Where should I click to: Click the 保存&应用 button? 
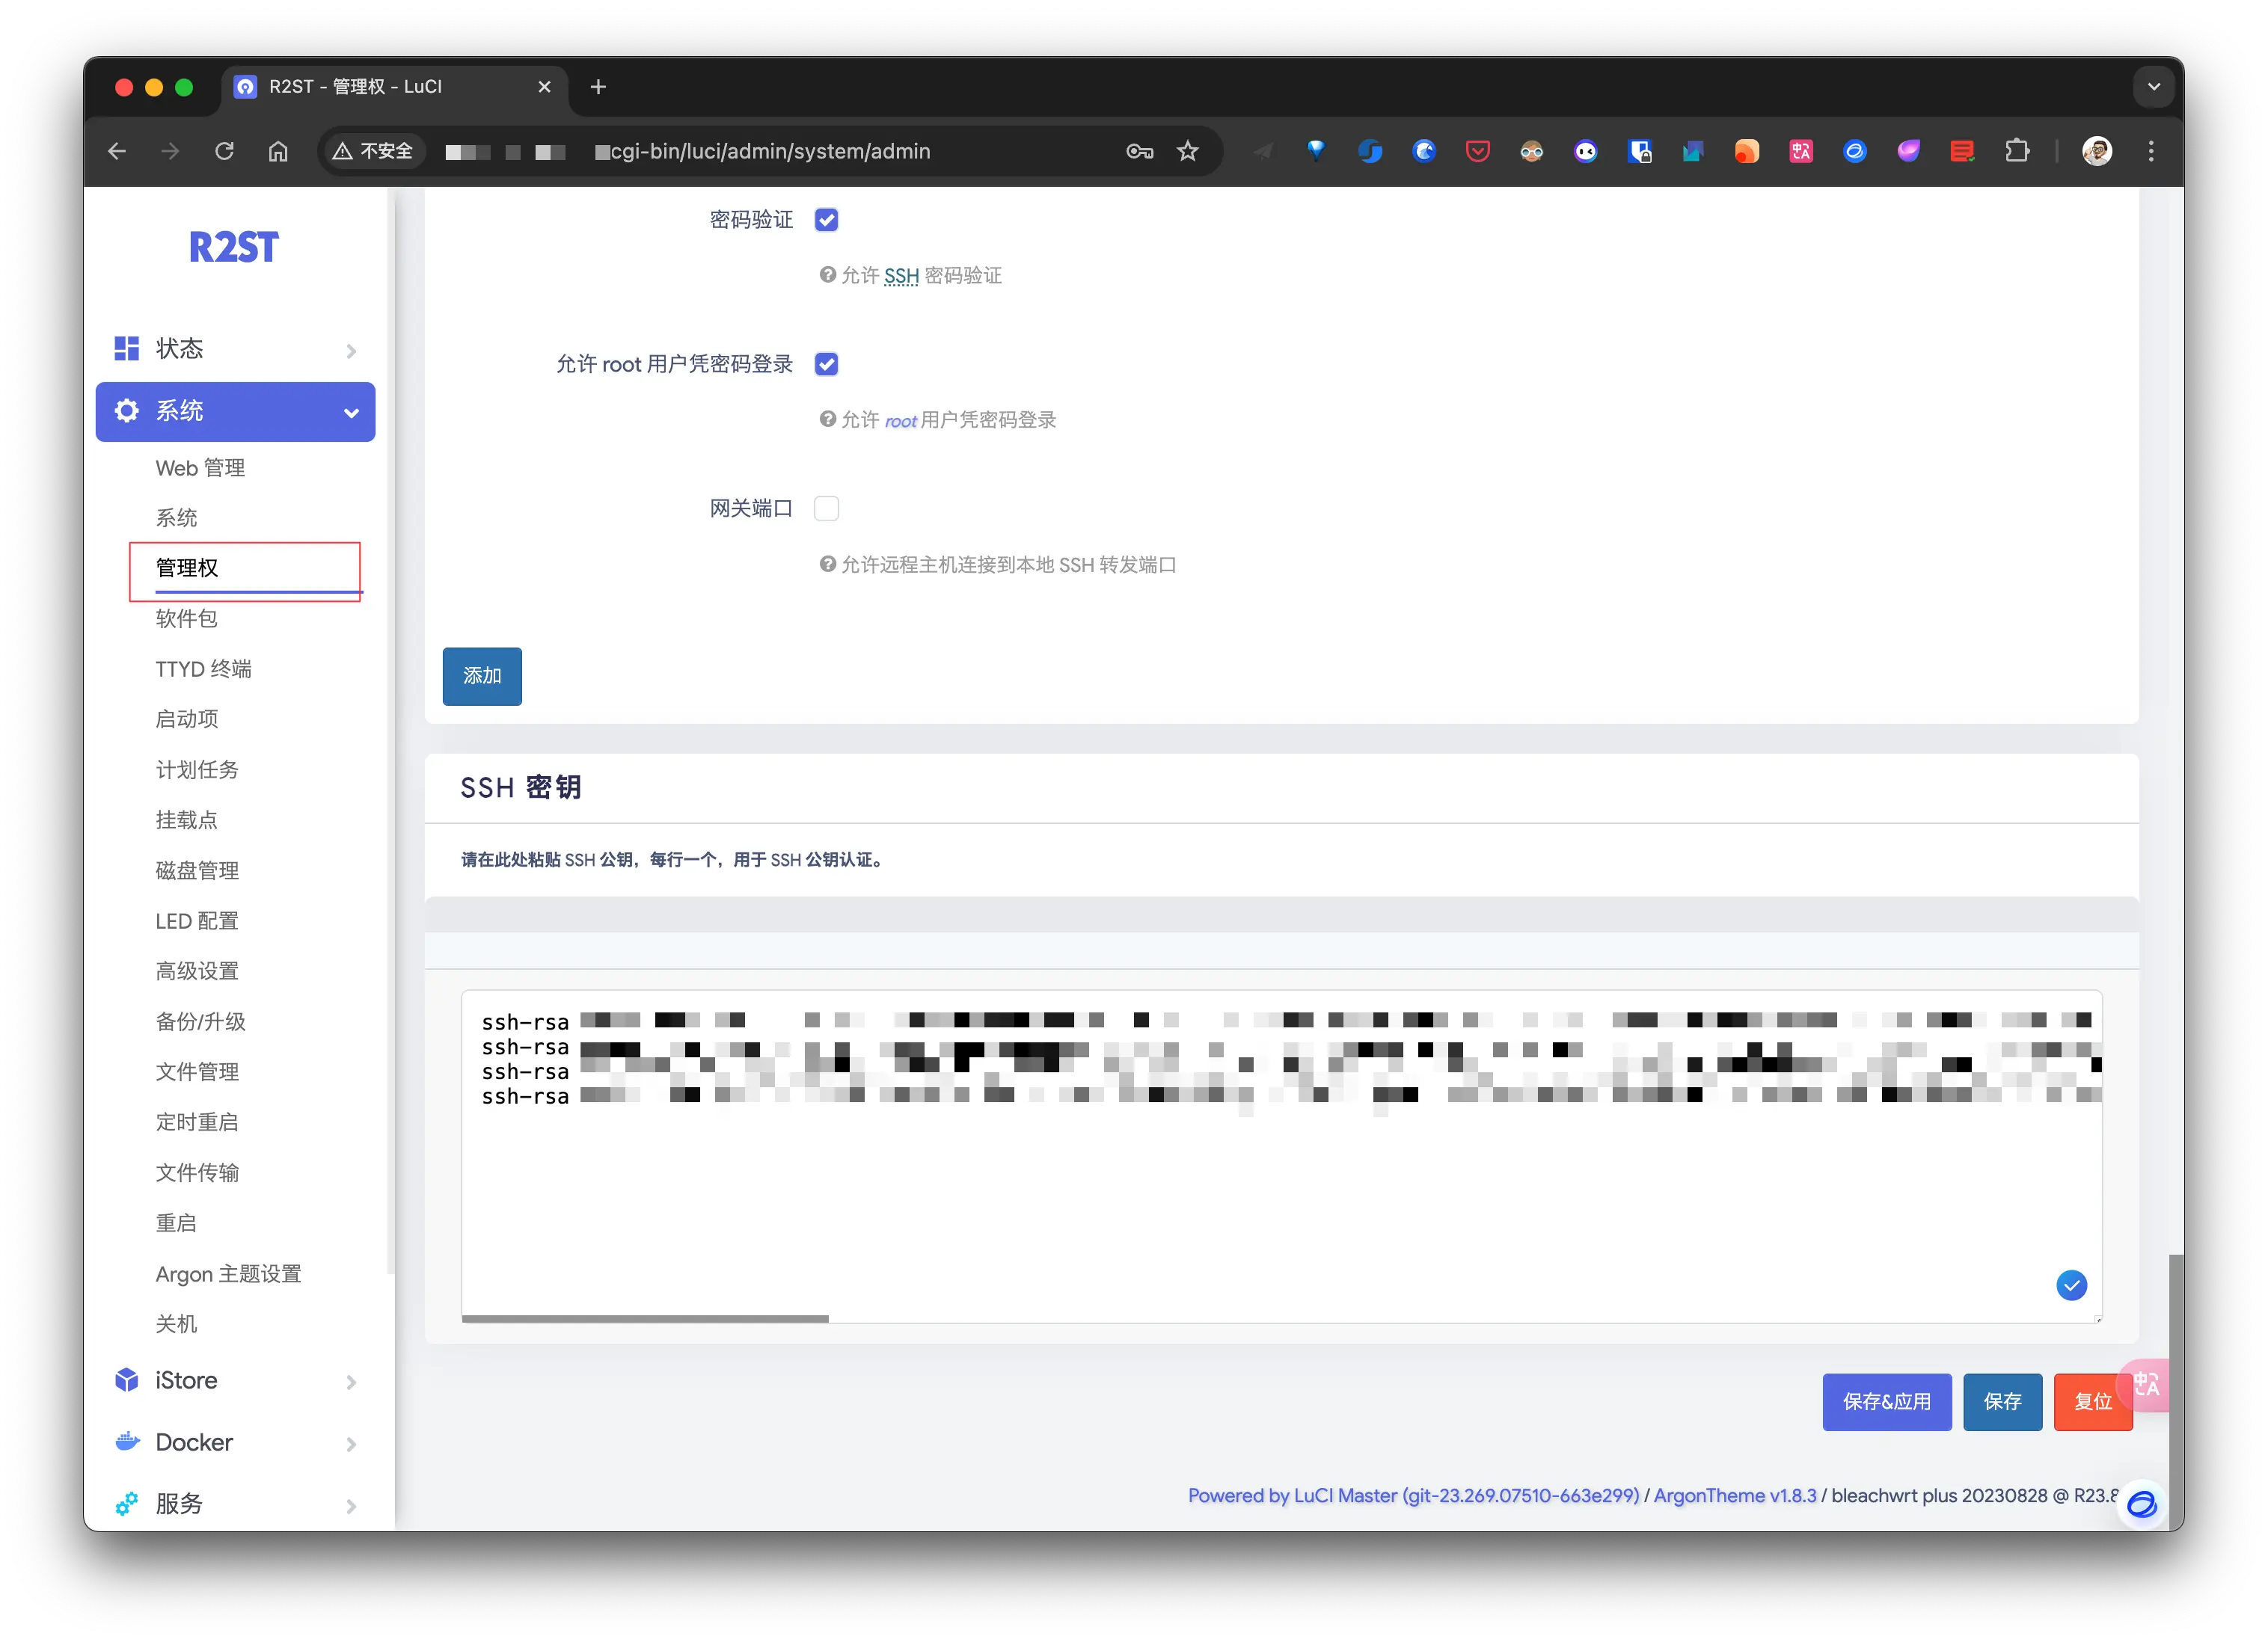point(1886,1401)
